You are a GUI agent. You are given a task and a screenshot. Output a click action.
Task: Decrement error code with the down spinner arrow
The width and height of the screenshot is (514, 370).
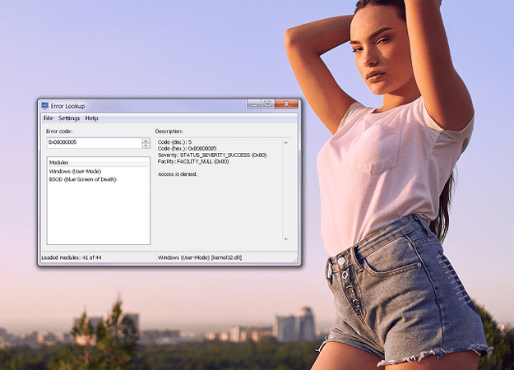146,146
